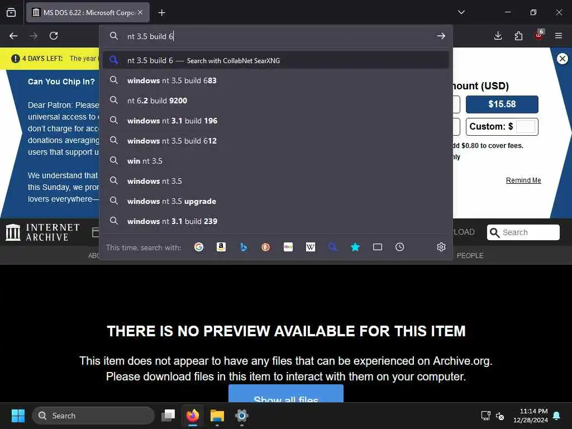Select suggestion nt 6.2 build 9200

[x=276, y=101]
